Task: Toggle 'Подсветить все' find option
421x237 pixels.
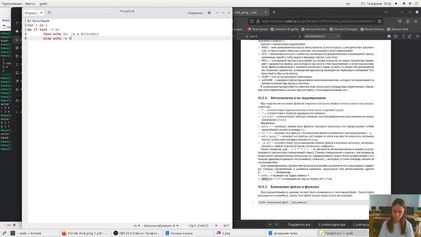Action: coord(299,224)
